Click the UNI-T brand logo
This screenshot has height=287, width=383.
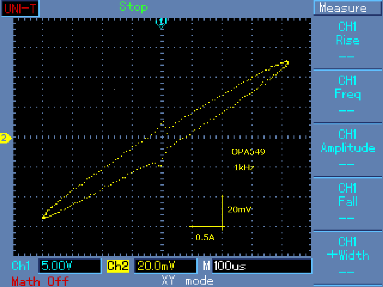(20, 8)
